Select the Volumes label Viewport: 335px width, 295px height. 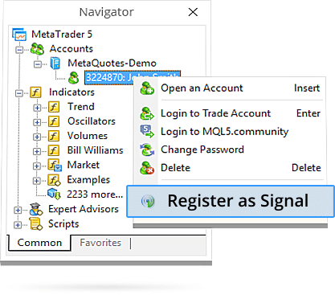[x=88, y=136]
